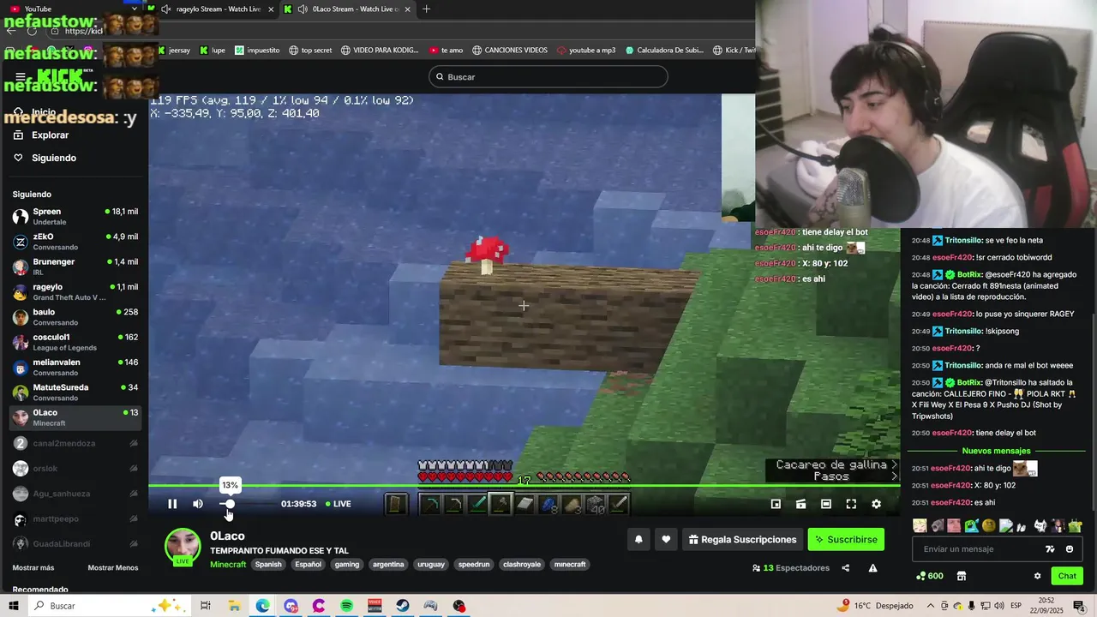Toggle theater mode in the player

(x=826, y=504)
